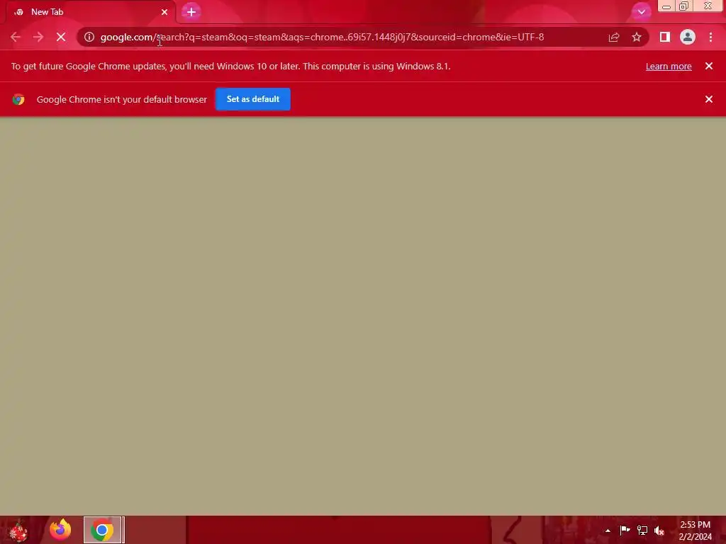Open the network status tray icon
726x544 pixels.
click(642, 530)
